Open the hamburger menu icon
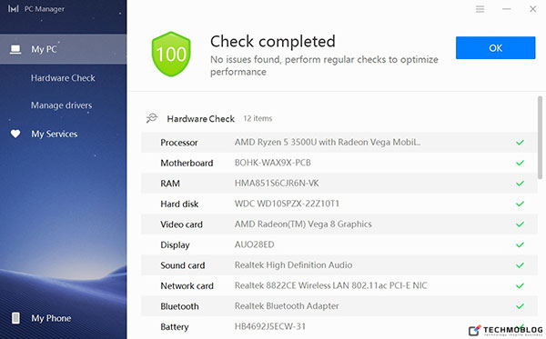The image size is (546, 339). tap(480, 9)
